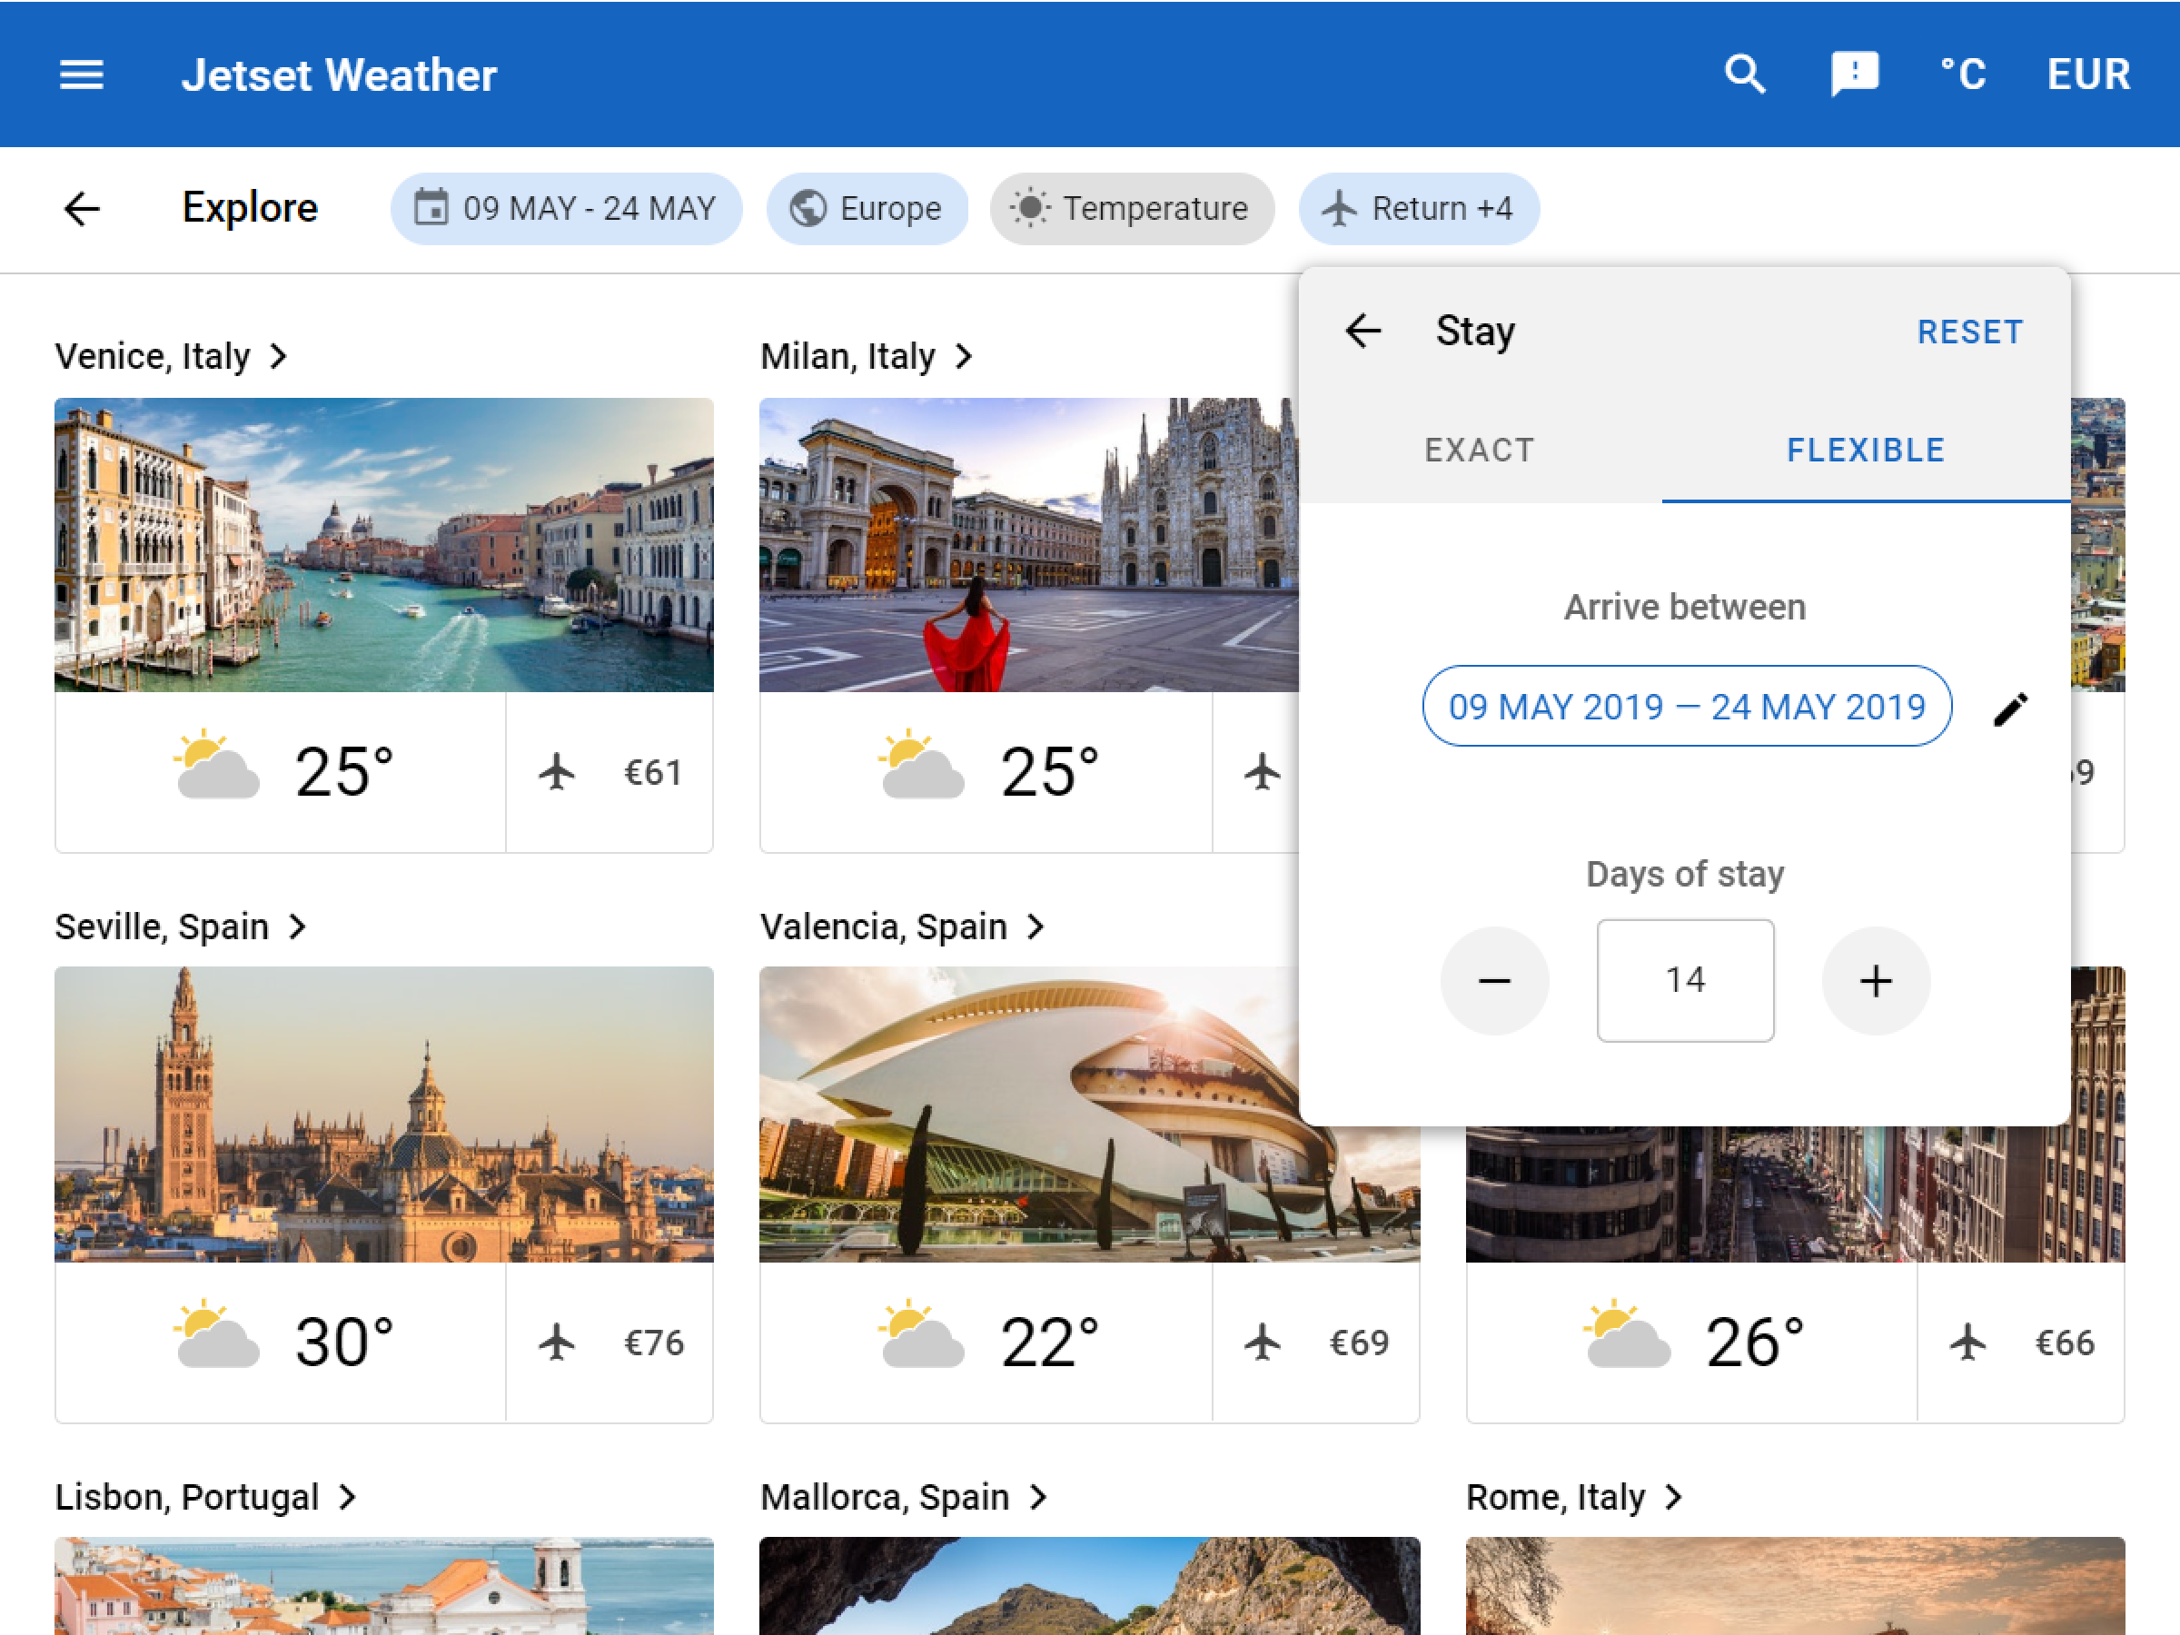
Task: Toggle the Temperature display filter
Action: coord(1132,208)
